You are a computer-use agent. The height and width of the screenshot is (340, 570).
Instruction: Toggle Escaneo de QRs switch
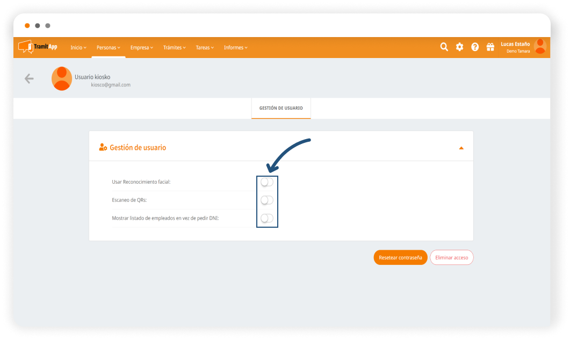point(267,200)
